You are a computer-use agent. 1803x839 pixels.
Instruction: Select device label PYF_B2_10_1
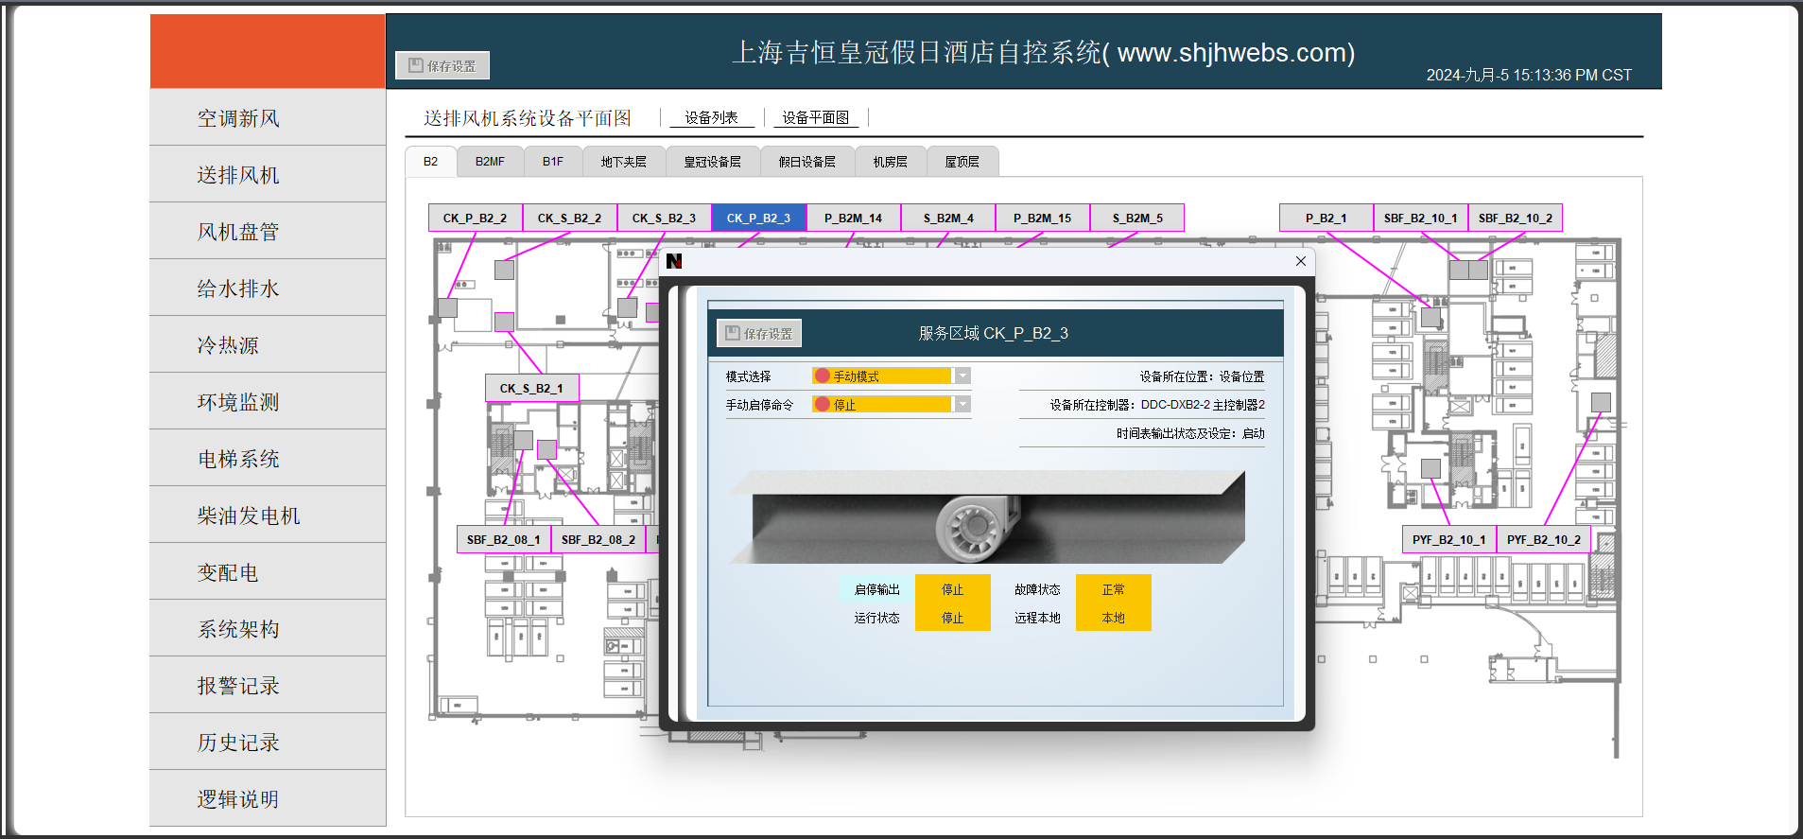(x=1449, y=539)
